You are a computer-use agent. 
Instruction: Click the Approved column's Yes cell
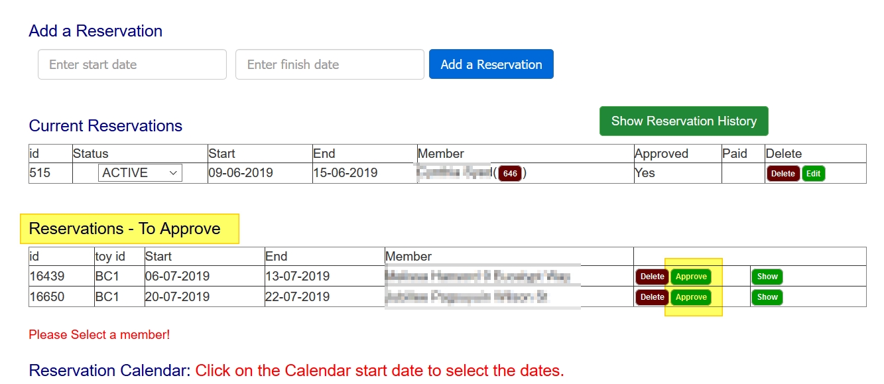point(645,173)
